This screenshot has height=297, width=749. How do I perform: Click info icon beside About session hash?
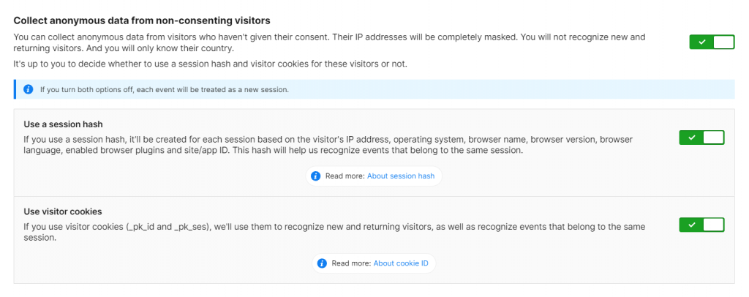[316, 176]
